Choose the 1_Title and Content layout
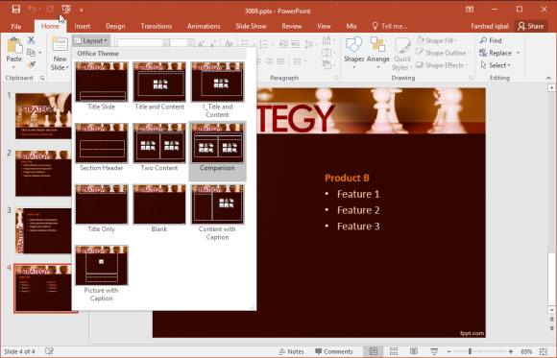This screenshot has width=557, height=358. point(217,90)
